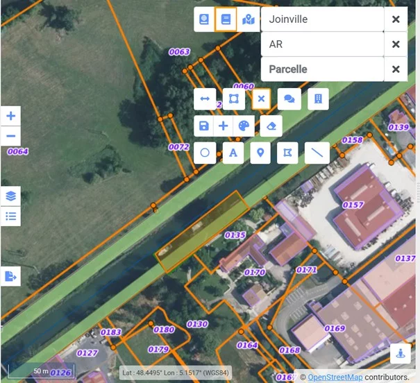Select the text annotation tool
The width and height of the screenshot is (420, 383).
[233, 153]
